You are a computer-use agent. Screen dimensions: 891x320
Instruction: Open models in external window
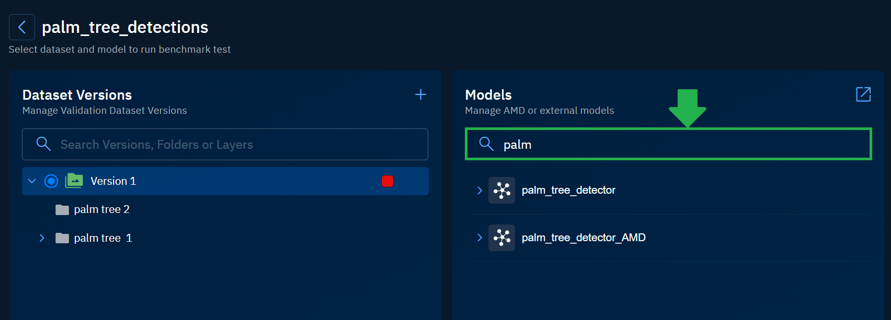(863, 94)
